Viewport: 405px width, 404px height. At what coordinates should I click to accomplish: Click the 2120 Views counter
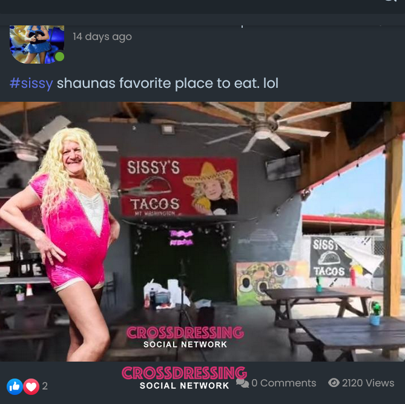(368, 383)
